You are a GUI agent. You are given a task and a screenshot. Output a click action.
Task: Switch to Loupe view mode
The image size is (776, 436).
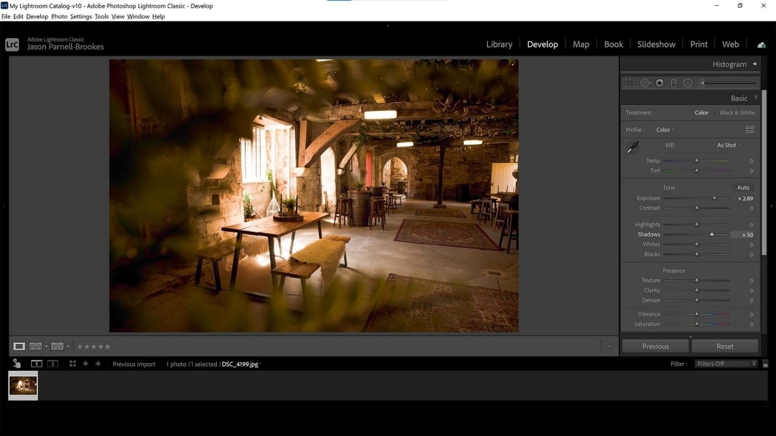19,346
